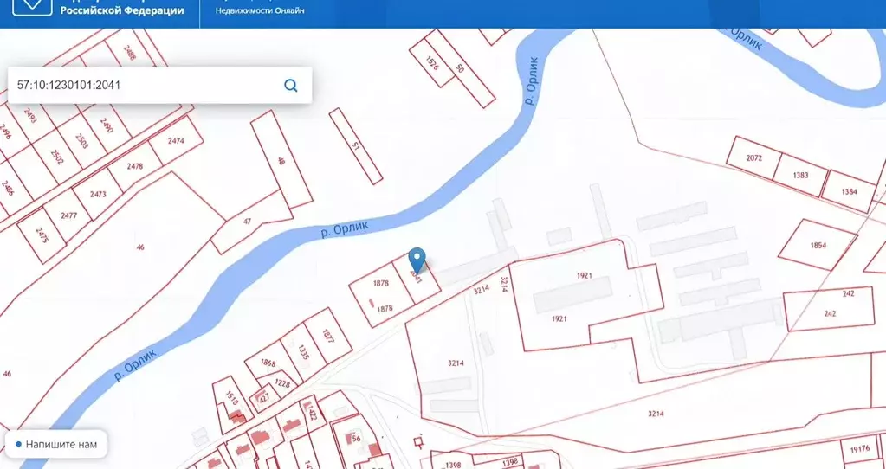
Task: Select parcel labeled 1383
Action: tap(800, 175)
